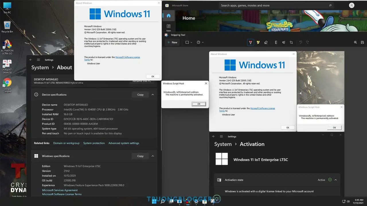Show the ruler in Snipping Tool
367x206 pixels.
(276, 42)
